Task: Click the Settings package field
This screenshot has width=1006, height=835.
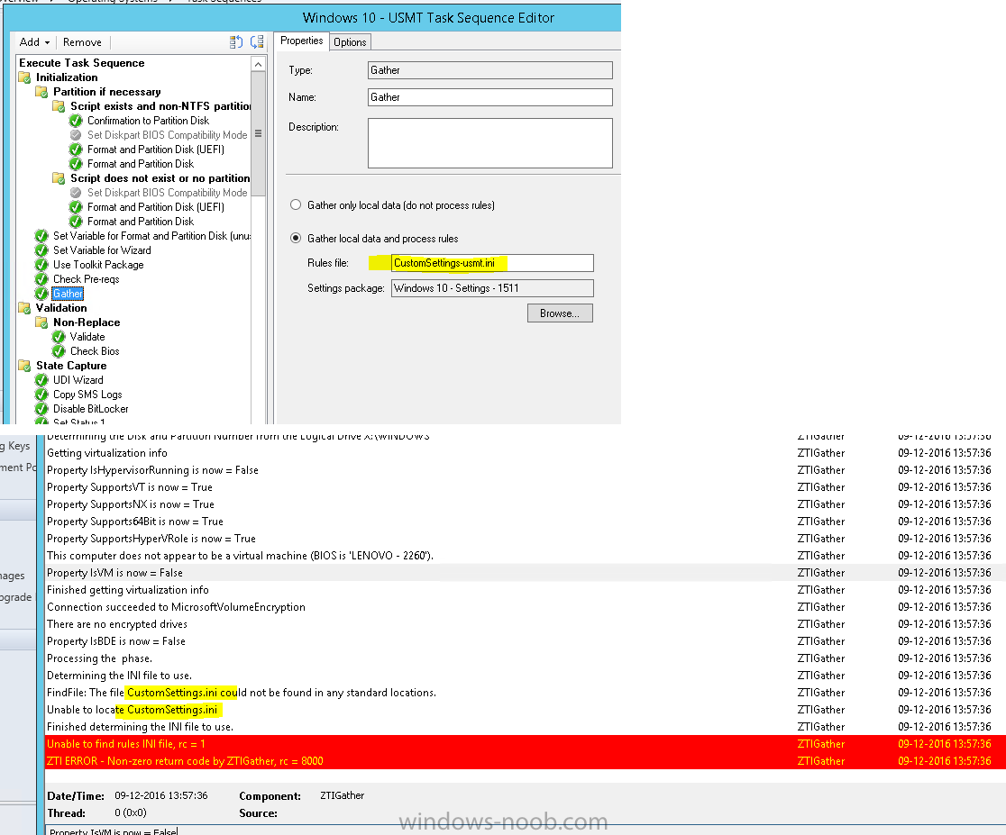Action: [492, 288]
